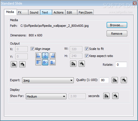Screen dimensions: 138x121
Task: Center image vertically using align icon
Action: click(x=45, y=62)
